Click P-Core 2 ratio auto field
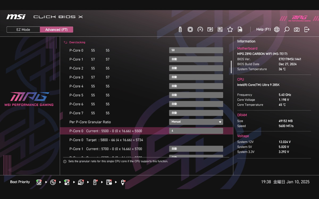The image size is (319, 199). coord(196,68)
